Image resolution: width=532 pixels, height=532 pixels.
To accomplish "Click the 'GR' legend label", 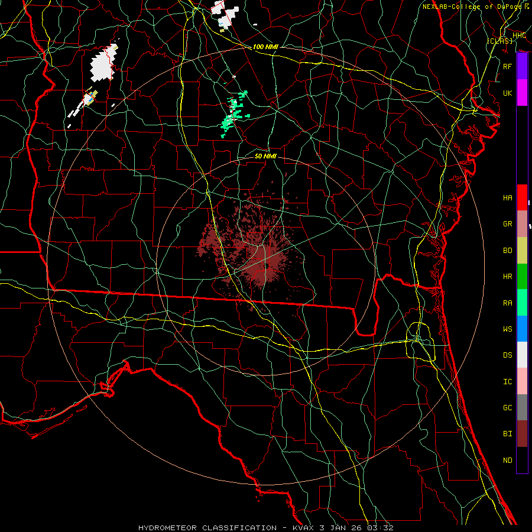I will [x=507, y=224].
